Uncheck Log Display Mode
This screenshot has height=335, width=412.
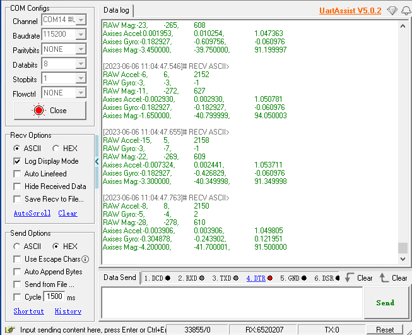(x=17, y=161)
